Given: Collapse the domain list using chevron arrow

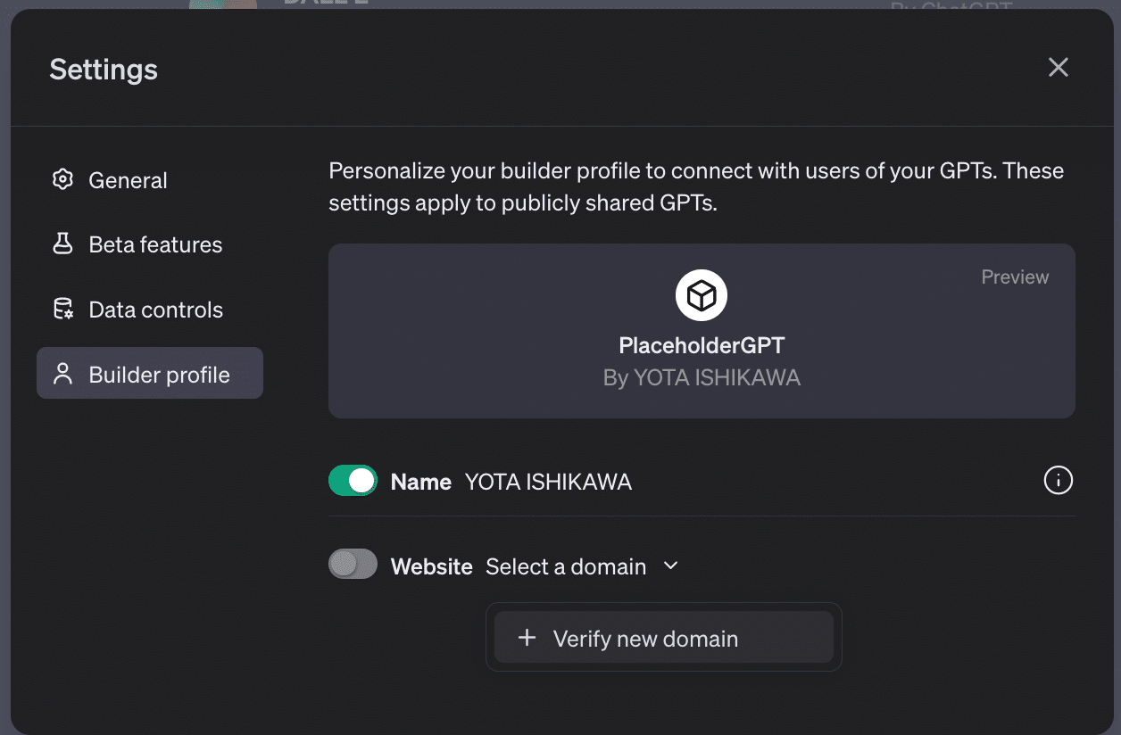Looking at the screenshot, I should (671, 566).
